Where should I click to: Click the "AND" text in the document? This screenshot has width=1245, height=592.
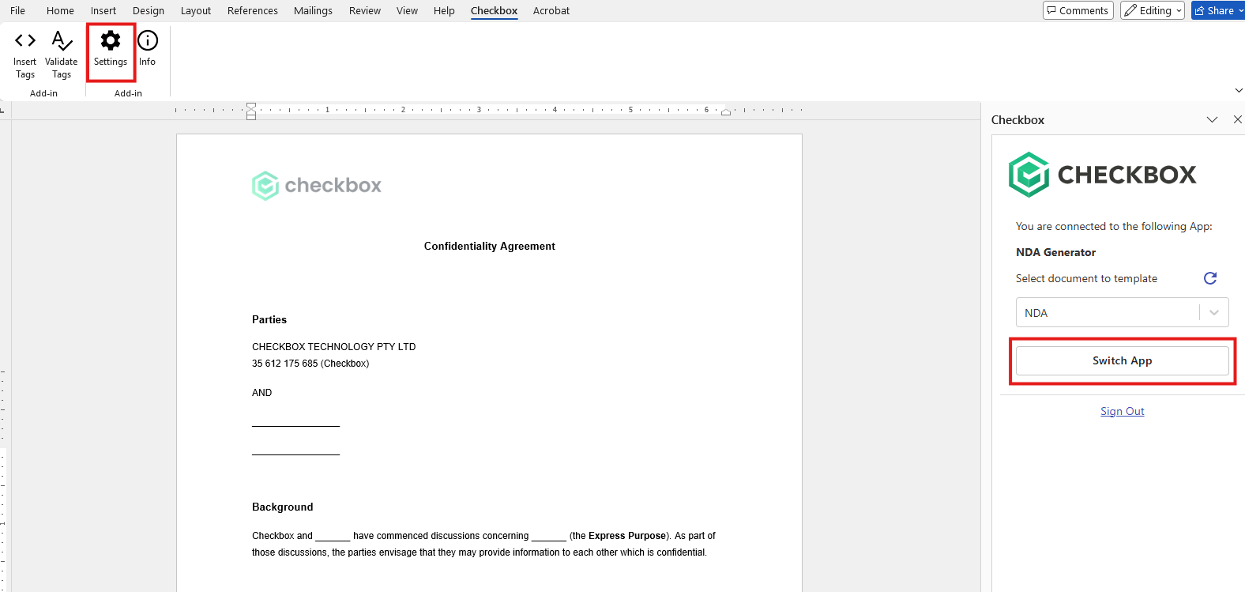(262, 393)
